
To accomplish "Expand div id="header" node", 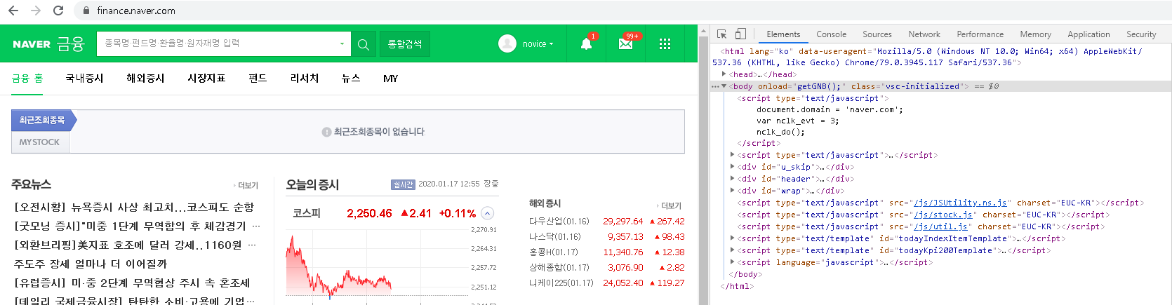I will pos(733,179).
